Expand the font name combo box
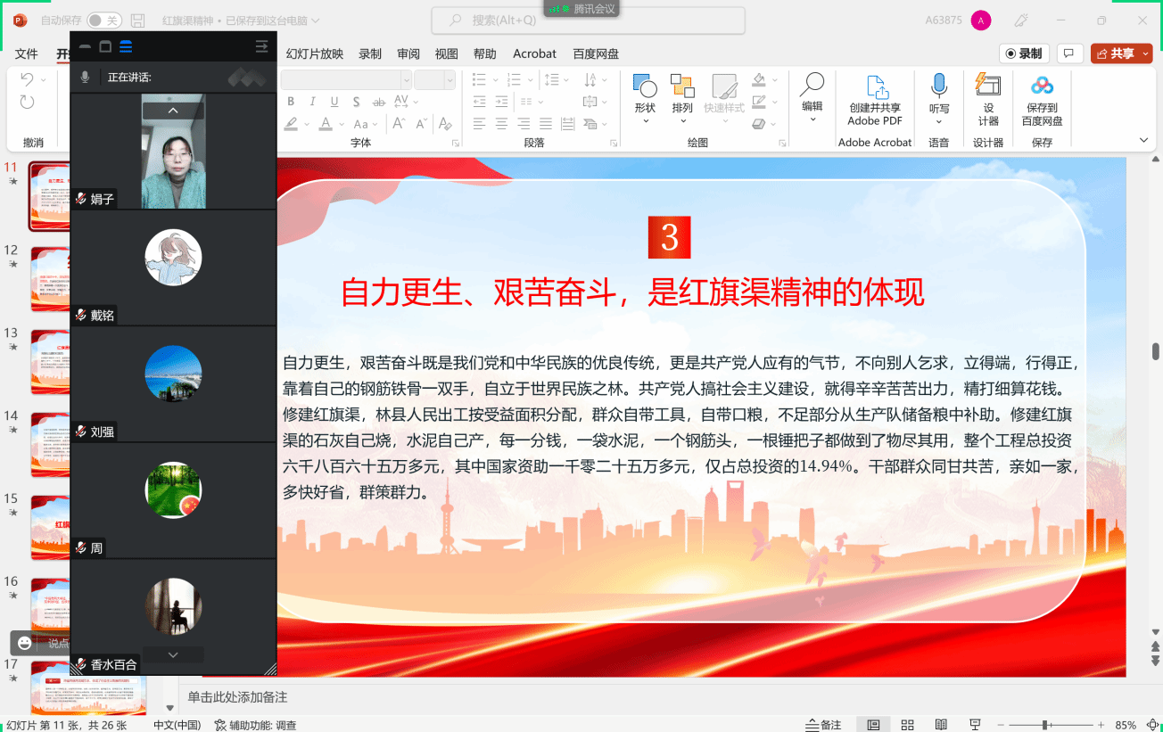The image size is (1163, 732). click(x=405, y=80)
